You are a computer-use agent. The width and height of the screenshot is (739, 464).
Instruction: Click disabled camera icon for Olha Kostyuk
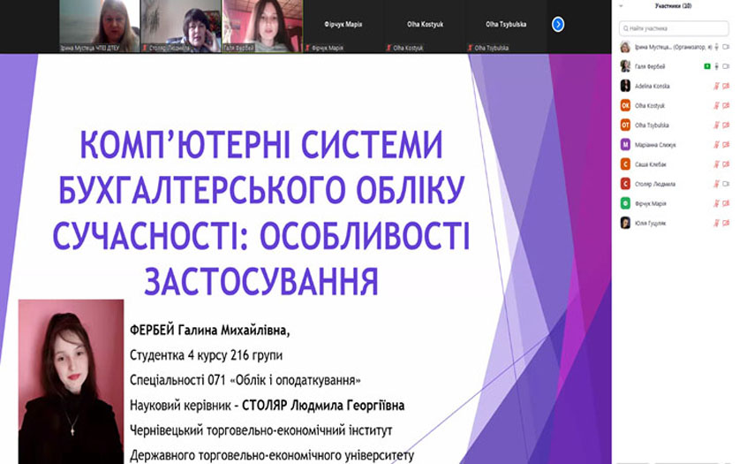pos(726,106)
